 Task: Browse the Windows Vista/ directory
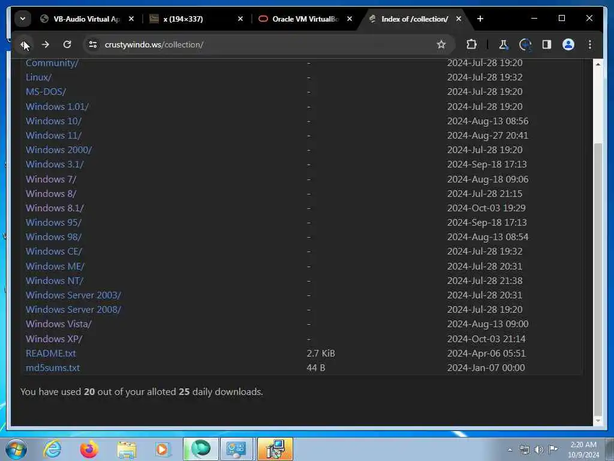58,324
